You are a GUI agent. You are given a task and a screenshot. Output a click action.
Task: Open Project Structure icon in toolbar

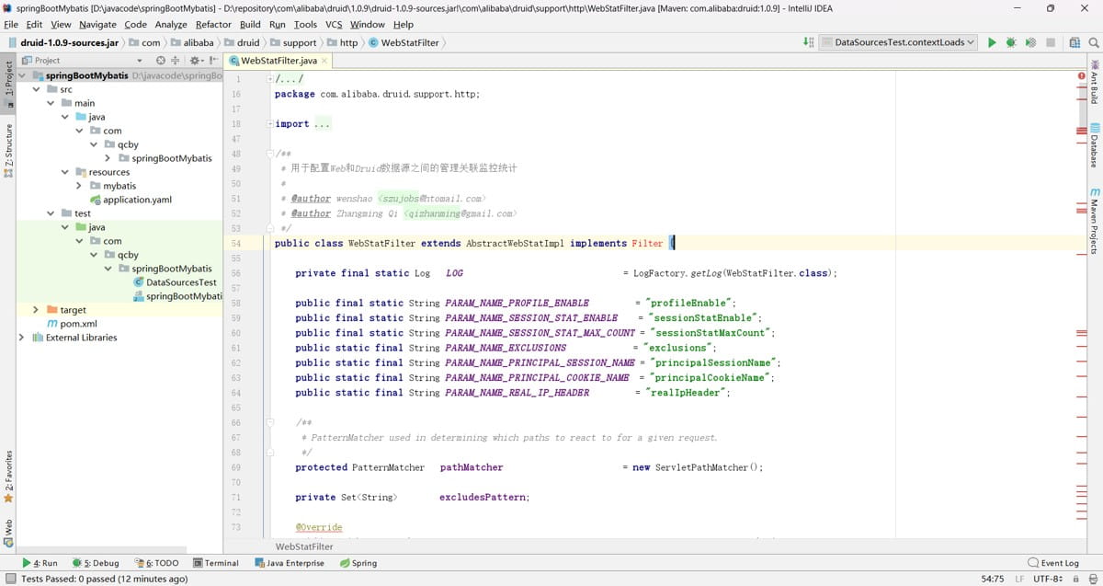pyautogui.click(x=1075, y=42)
